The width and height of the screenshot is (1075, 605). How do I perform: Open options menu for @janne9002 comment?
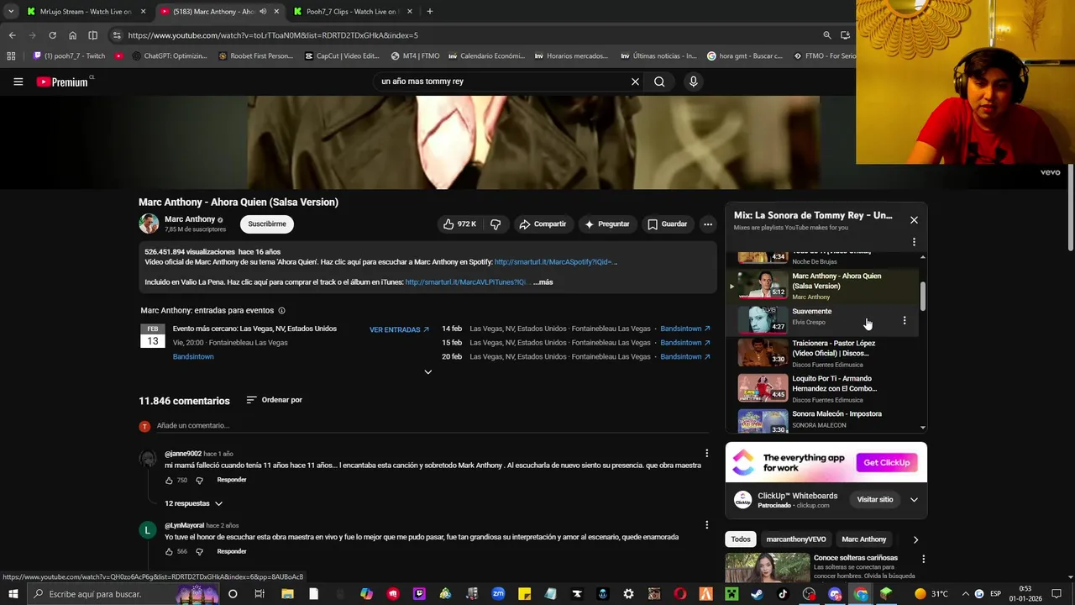[x=706, y=454]
